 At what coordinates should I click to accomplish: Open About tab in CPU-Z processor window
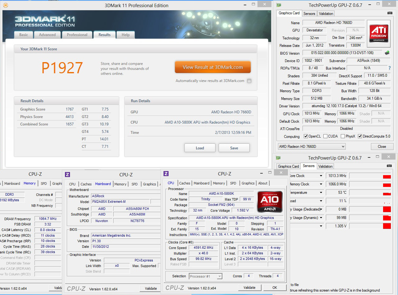coord(263,183)
